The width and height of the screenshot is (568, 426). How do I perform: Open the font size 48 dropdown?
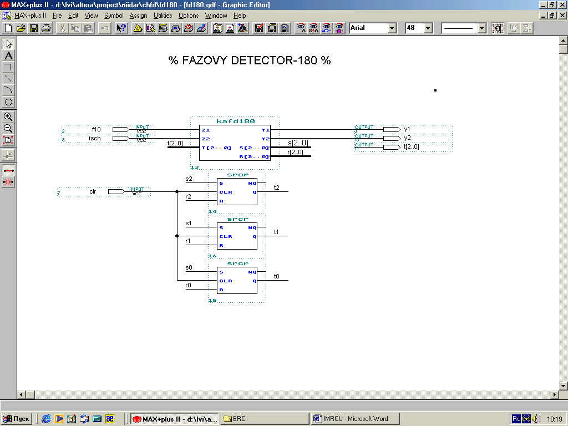428,28
